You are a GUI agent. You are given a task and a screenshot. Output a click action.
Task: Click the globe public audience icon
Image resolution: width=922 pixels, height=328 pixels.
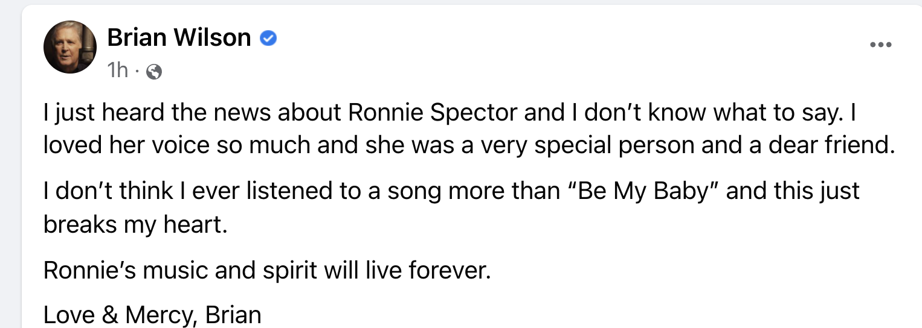[x=154, y=72]
